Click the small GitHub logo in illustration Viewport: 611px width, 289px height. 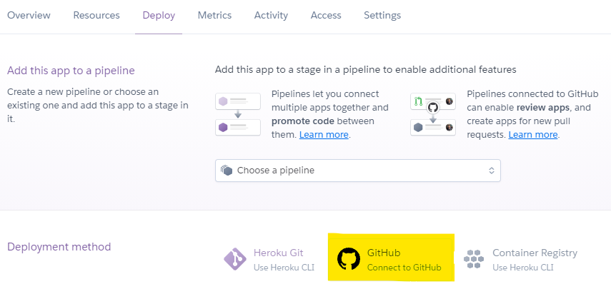433,107
